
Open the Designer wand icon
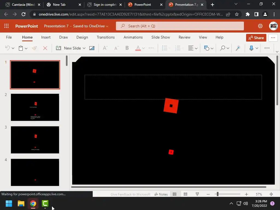238,48
